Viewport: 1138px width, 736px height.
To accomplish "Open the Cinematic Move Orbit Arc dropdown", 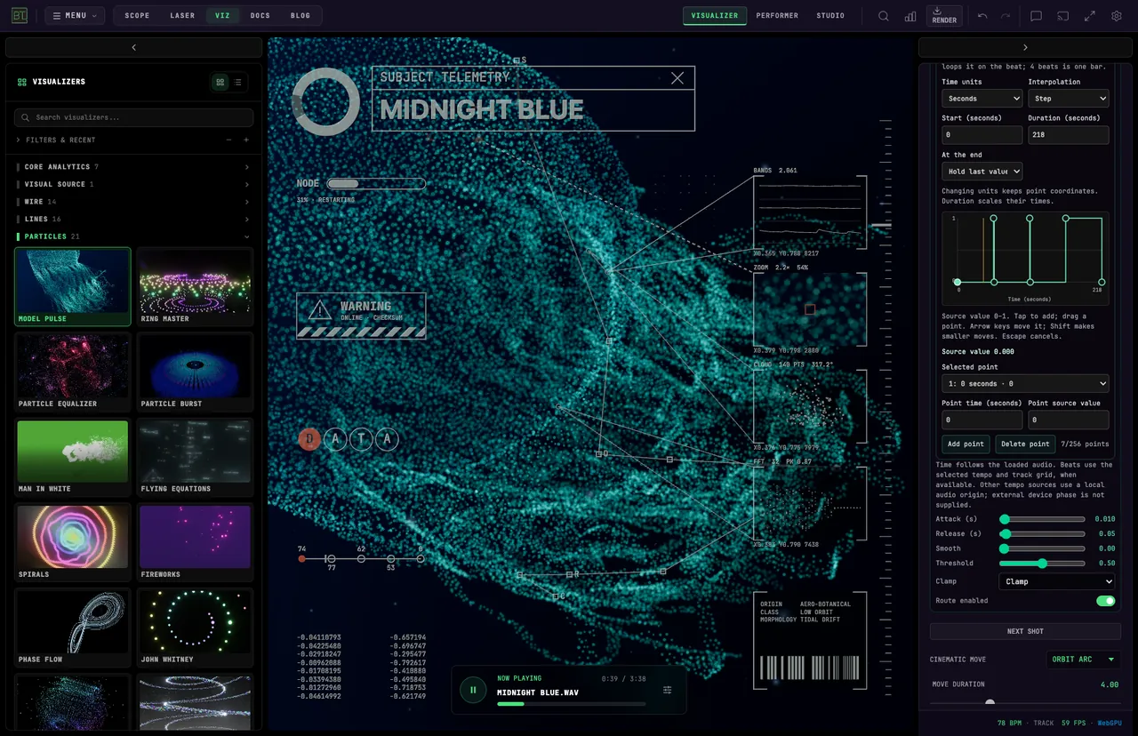I will click(1083, 660).
